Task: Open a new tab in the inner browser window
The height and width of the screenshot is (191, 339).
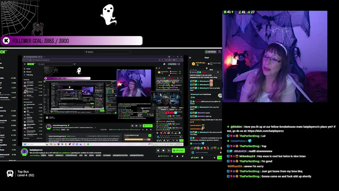Action: [44, 57]
